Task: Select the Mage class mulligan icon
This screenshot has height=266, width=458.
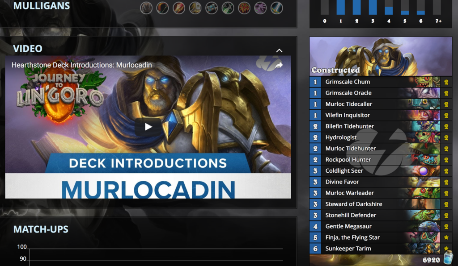Action: 179,8
